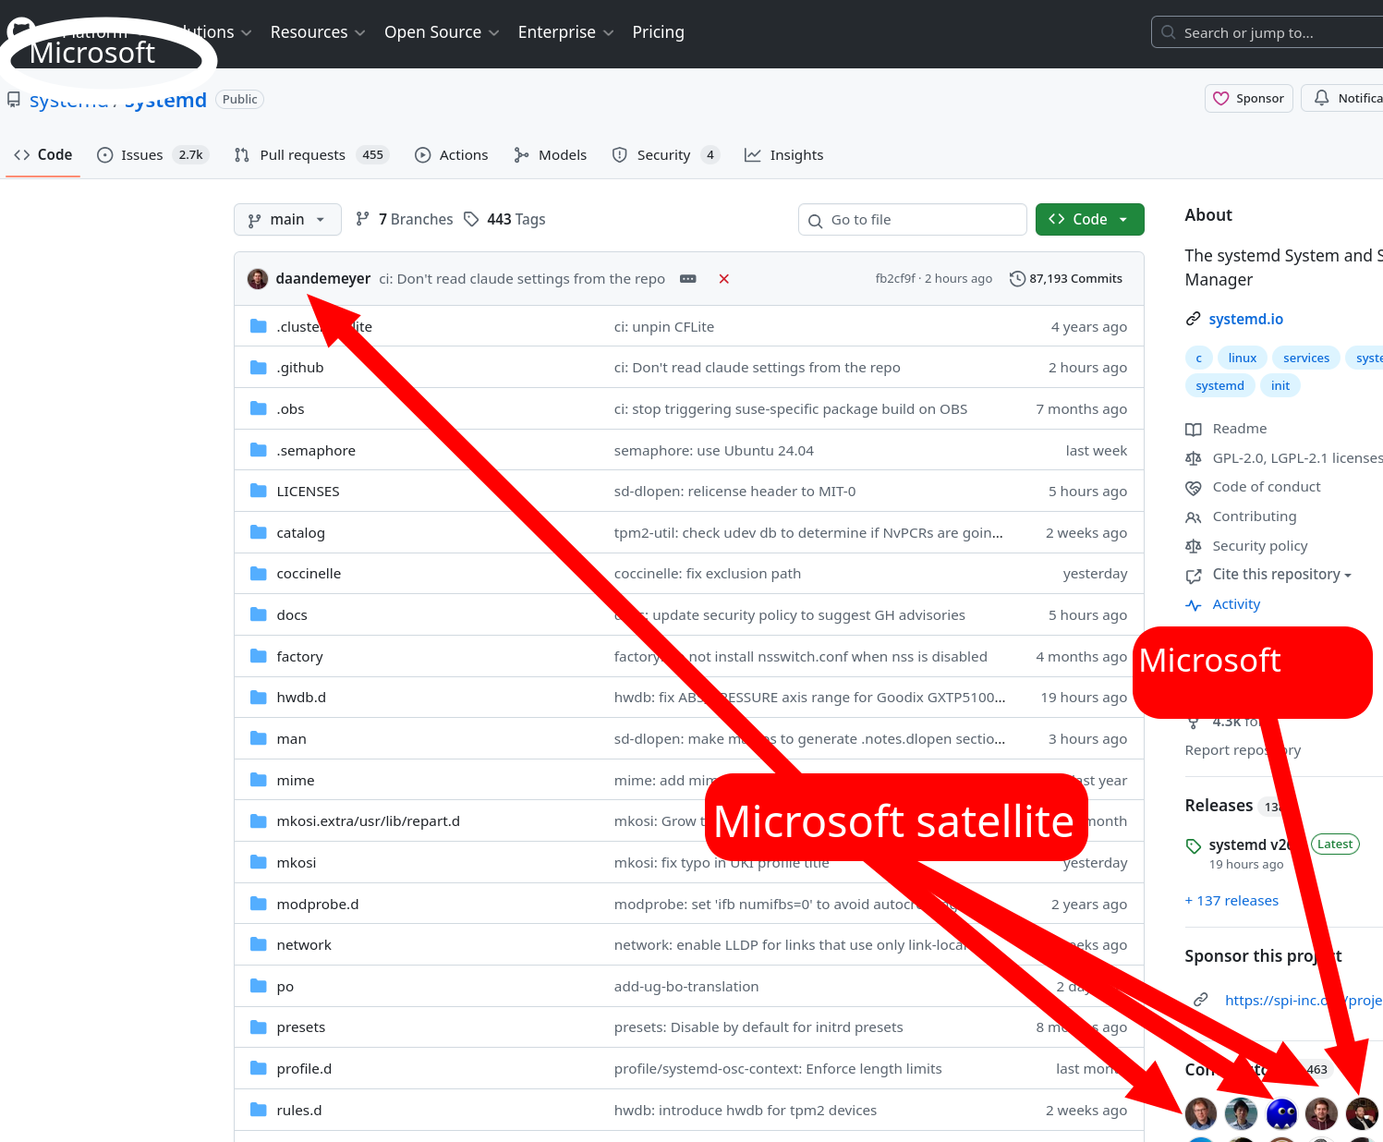Screen dimensions: 1383x1142
Task: Open the 7 Branches list
Action: pos(405,219)
